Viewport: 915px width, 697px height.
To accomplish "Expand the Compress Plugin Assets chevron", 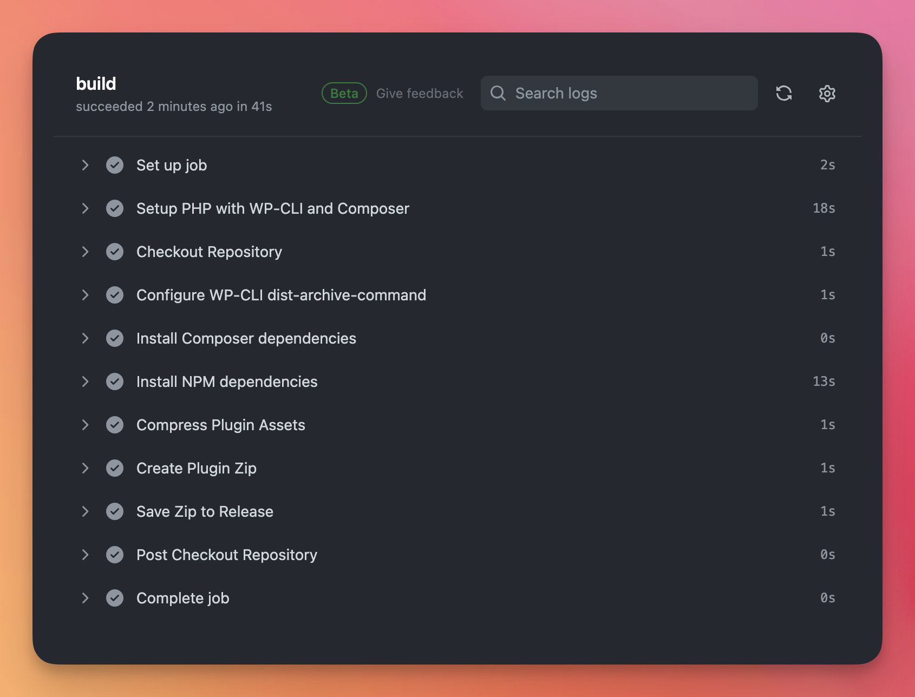I will [x=85, y=425].
